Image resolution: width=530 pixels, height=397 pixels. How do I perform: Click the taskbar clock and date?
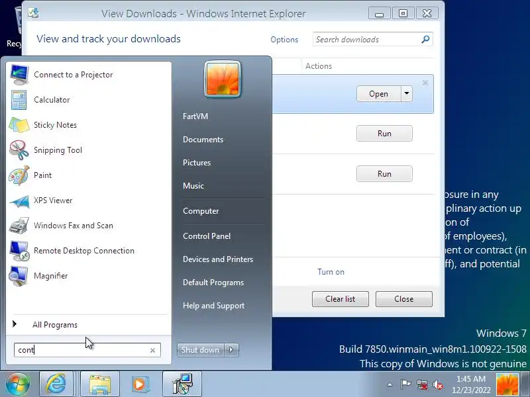pyautogui.click(x=471, y=384)
